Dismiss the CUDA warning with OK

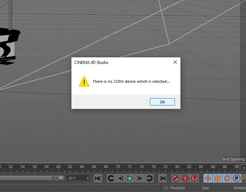162,102
